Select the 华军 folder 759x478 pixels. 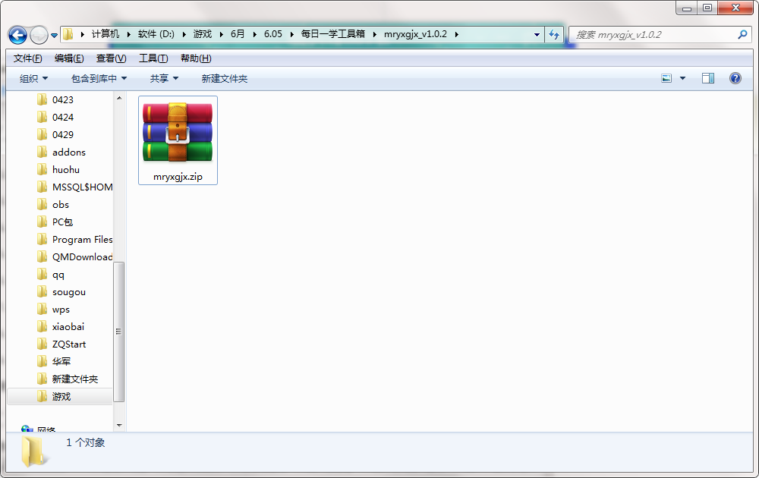[x=61, y=361]
